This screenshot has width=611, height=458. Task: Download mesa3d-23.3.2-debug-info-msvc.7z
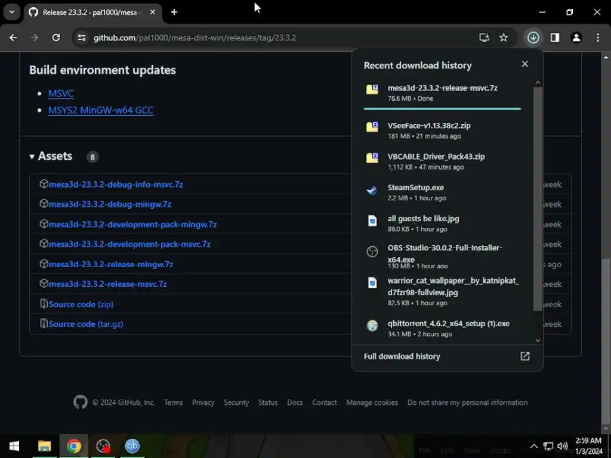116,185
